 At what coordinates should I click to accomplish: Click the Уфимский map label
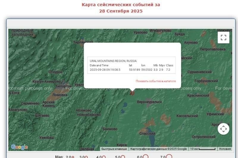215,114
